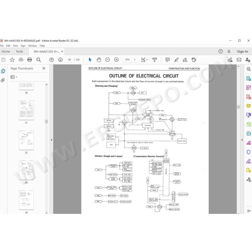The height and width of the screenshot is (252, 252).
Task: Go to previous page arrow
Action: point(51,60)
